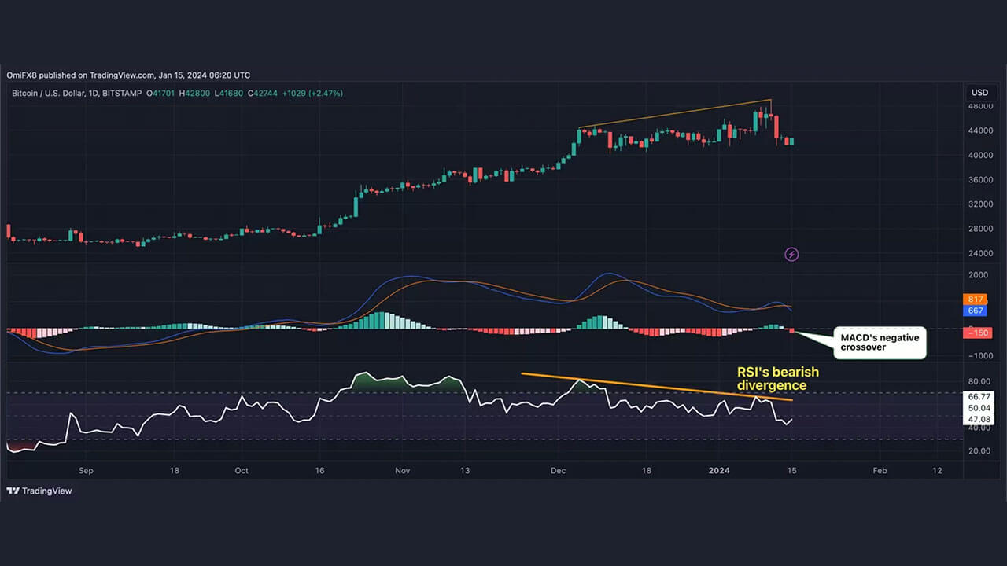Click the red −150 histogram value badge
This screenshot has width=1007, height=566.
click(977, 333)
